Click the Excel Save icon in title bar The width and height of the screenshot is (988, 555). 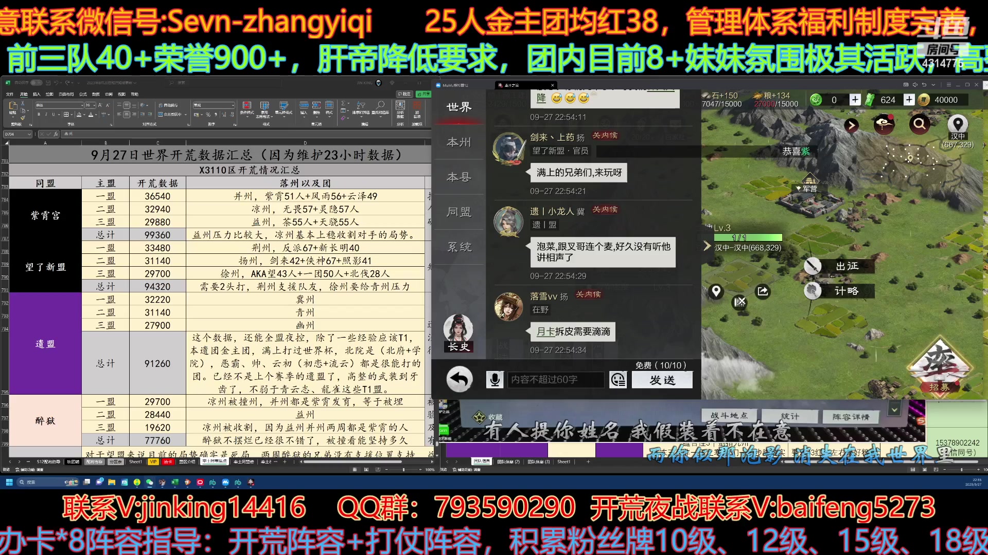[48, 83]
